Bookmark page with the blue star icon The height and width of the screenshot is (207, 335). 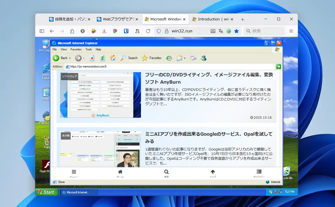pyautogui.click(x=236, y=31)
